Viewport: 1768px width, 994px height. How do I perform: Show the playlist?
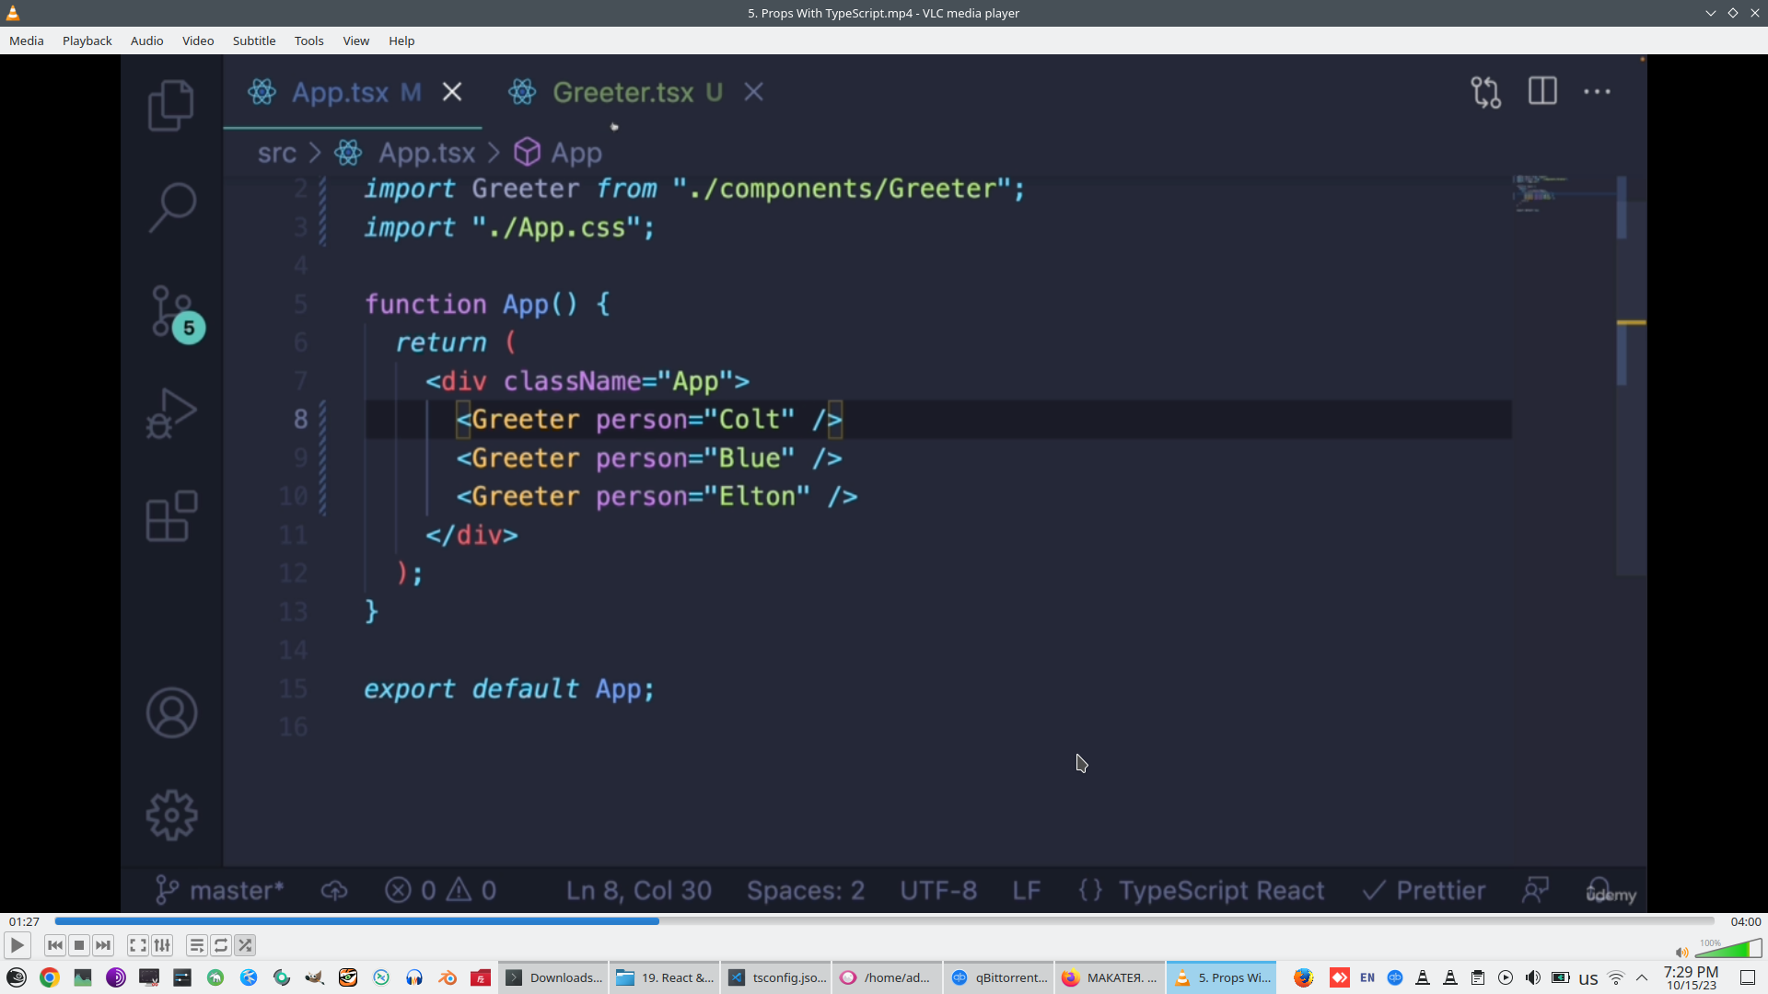pyautogui.click(x=196, y=945)
